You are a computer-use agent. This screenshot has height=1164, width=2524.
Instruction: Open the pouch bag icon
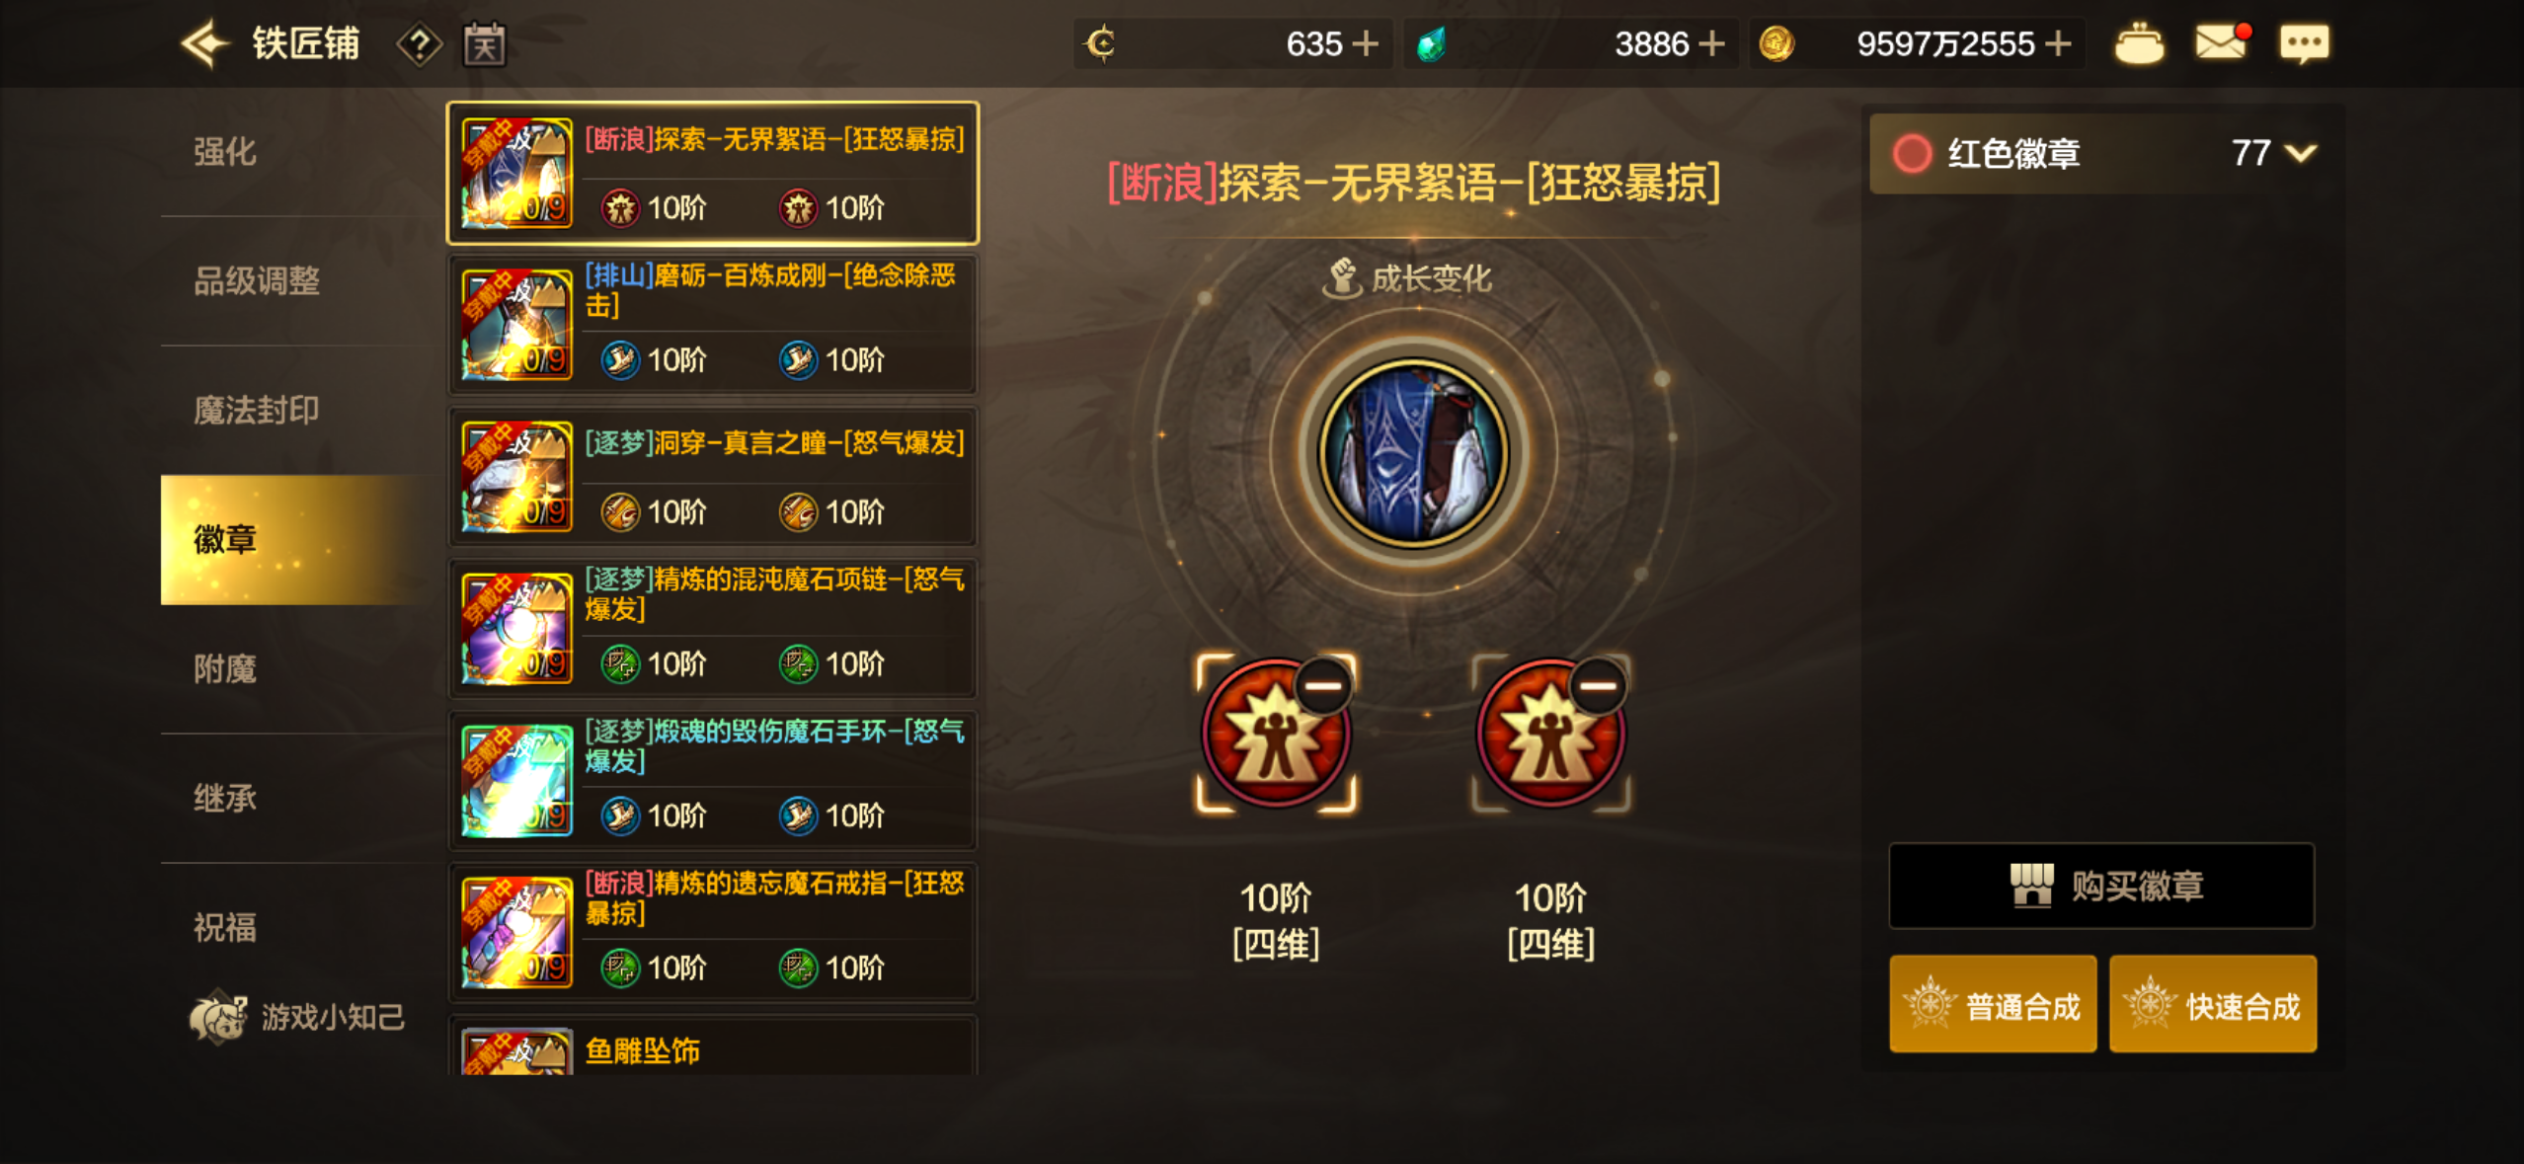(x=2139, y=43)
